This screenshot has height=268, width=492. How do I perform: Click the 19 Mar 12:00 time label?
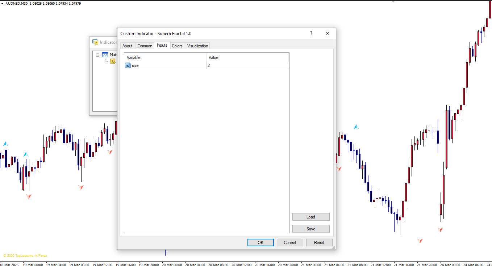(103, 265)
